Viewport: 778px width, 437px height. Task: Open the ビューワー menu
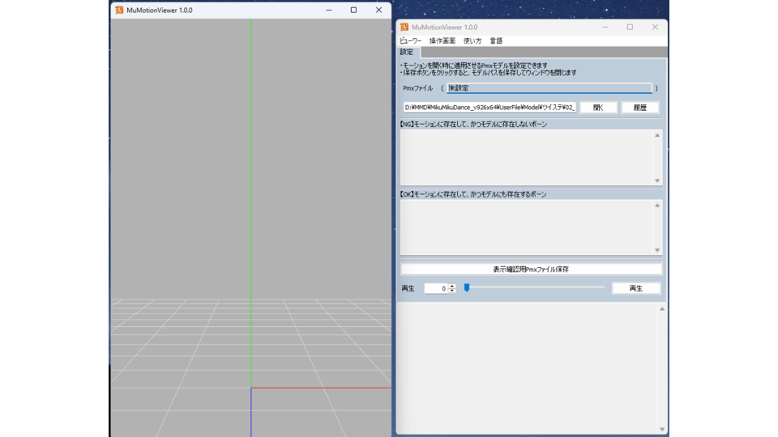click(x=410, y=40)
